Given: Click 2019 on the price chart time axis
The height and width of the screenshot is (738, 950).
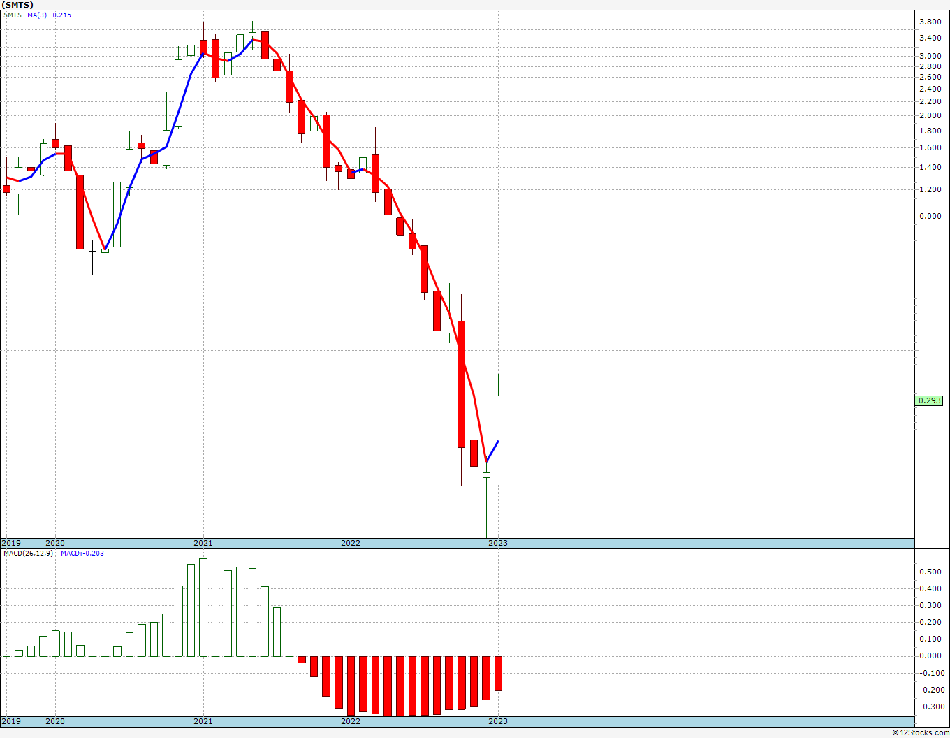Looking at the screenshot, I should tap(11, 543).
